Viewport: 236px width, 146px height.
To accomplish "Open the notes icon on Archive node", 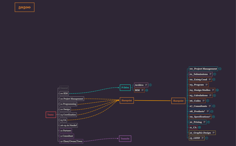I will (x=146, y=85).
